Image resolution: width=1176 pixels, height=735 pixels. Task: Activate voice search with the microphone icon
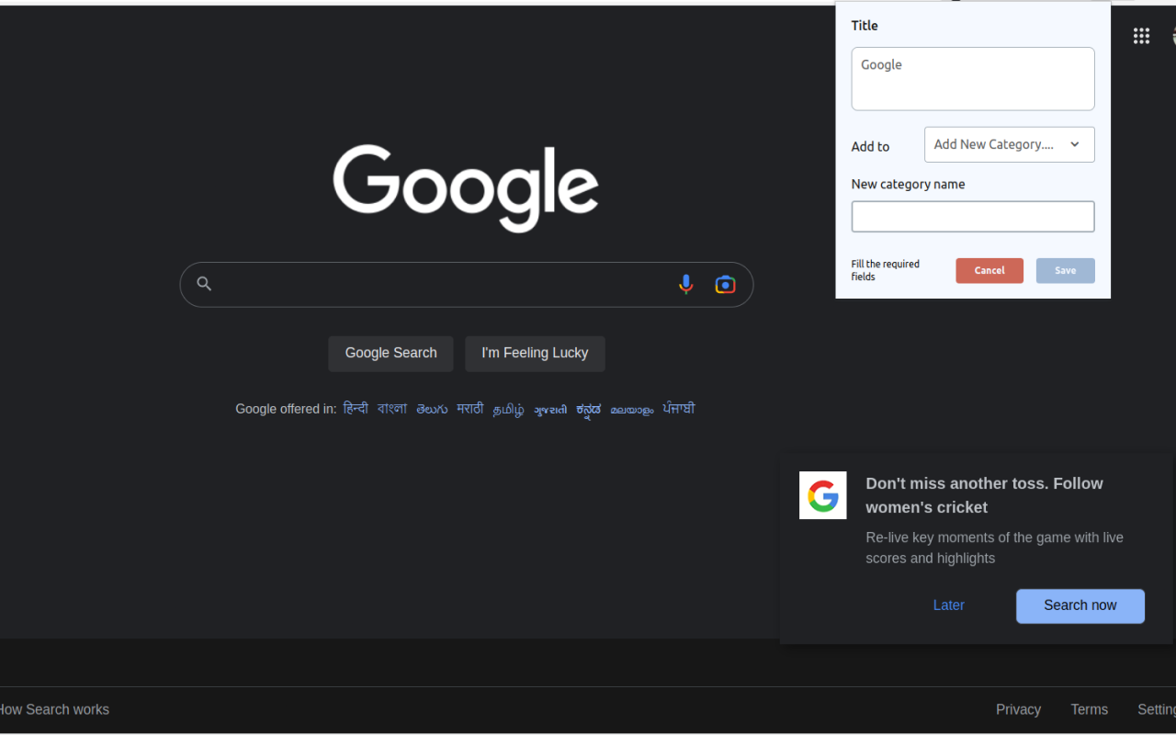[x=686, y=284]
